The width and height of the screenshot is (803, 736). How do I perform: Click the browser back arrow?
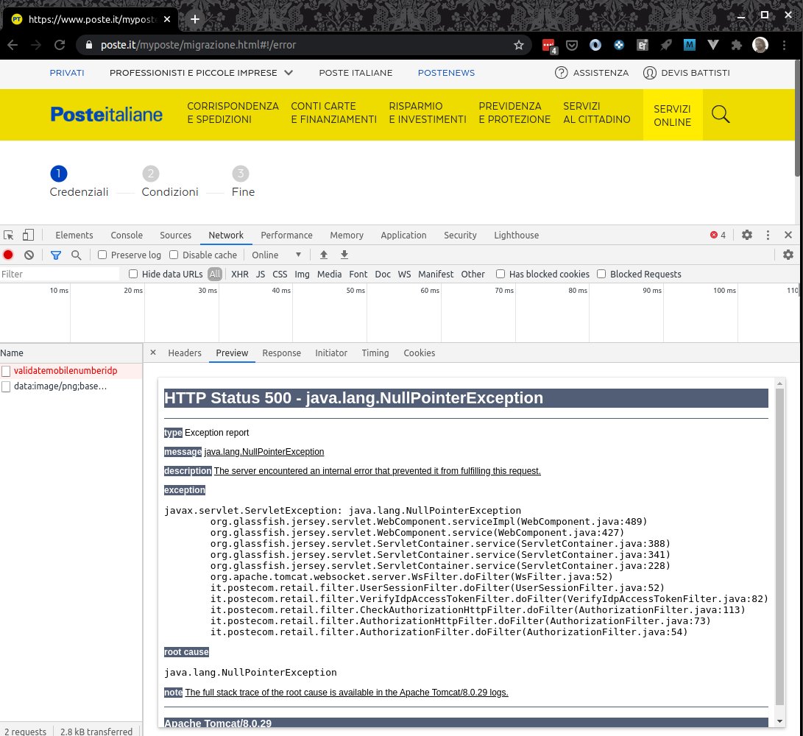coord(13,45)
